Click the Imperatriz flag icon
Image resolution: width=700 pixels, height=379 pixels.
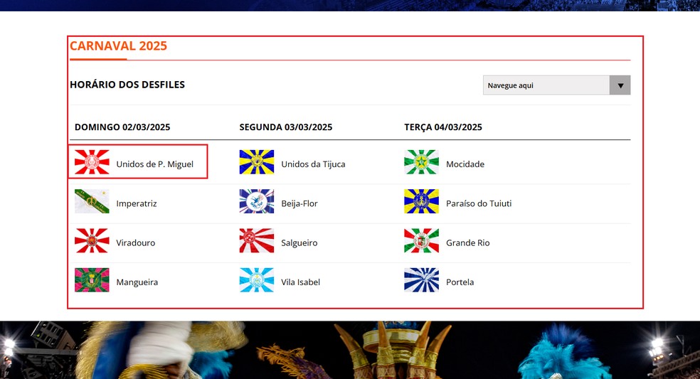(x=92, y=201)
